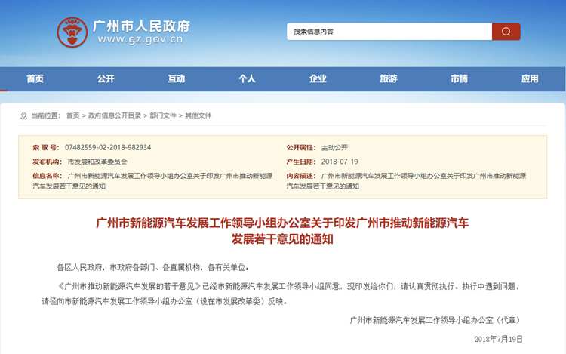The width and height of the screenshot is (566, 354).
Task: Click the 市发展和改革委员会 publisher value
Action: click(97, 162)
